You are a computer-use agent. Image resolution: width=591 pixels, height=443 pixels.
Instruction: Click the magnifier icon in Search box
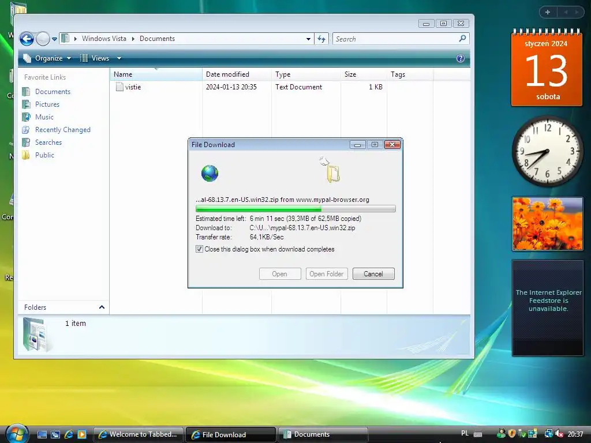click(x=462, y=39)
